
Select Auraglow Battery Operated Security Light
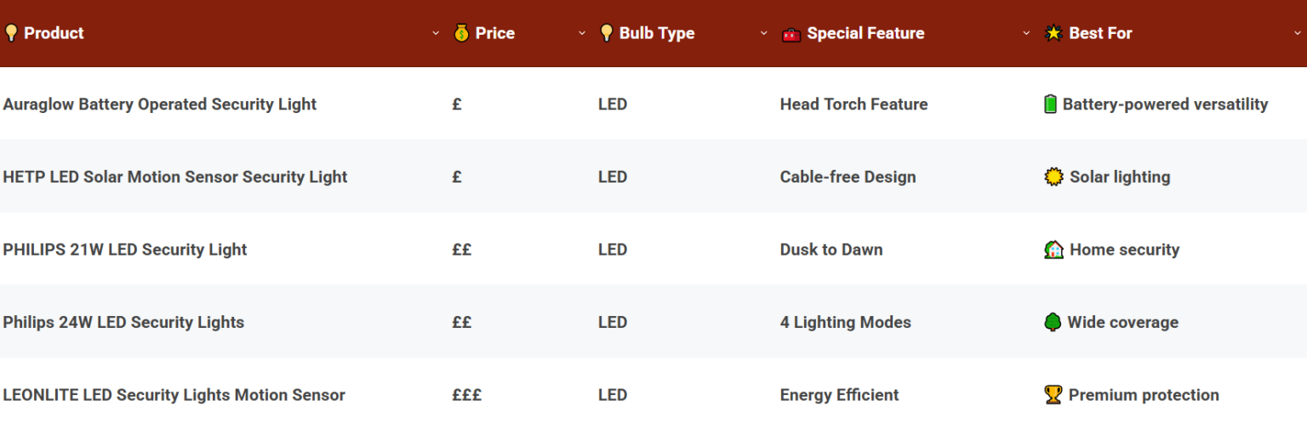click(160, 104)
